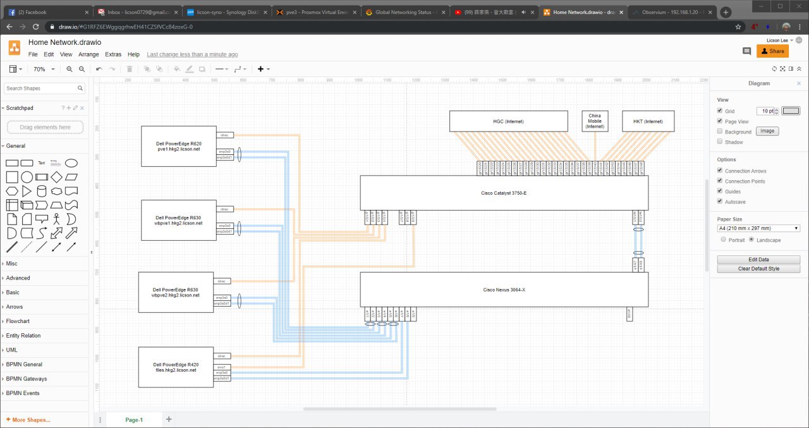Select the ellipse shape in the General palette
The image size is (809, 428).
[x=71, y=162]
